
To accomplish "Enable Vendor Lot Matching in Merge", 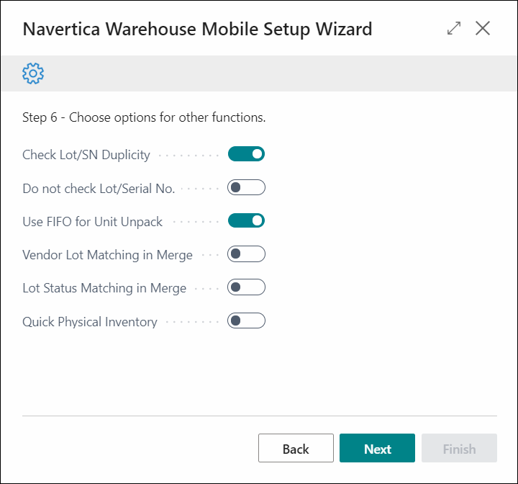I will pyautogui.click(x=246, y=254).
